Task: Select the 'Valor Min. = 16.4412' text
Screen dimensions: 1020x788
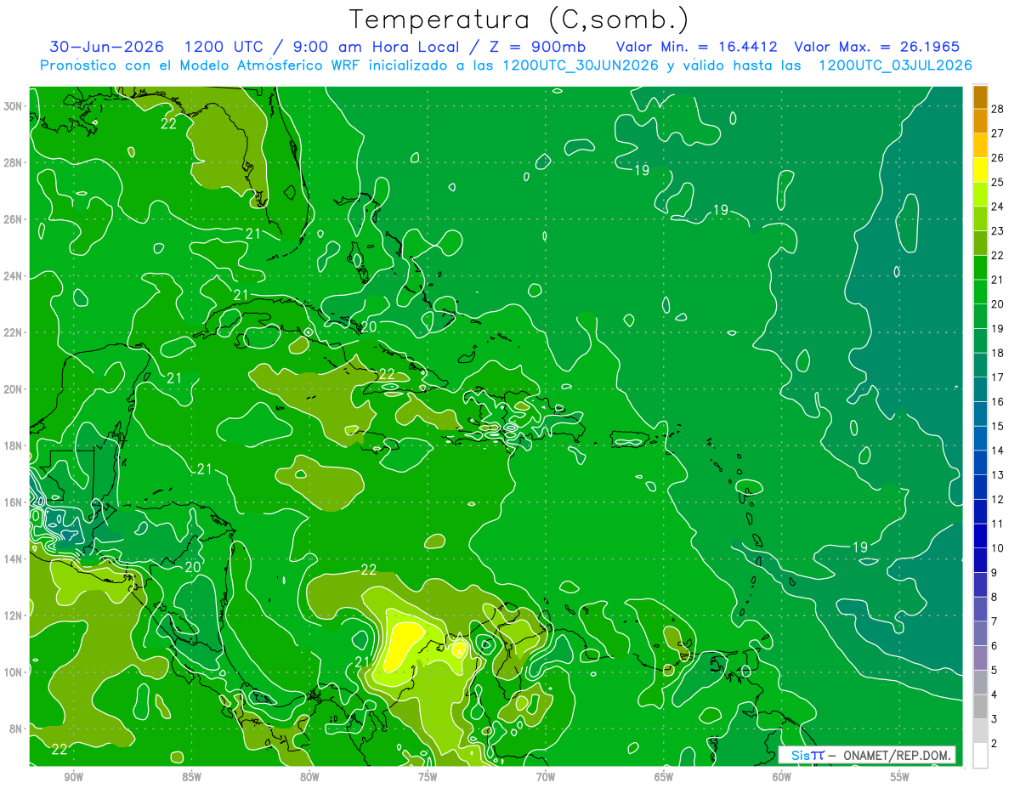Action: pos(697,47)
